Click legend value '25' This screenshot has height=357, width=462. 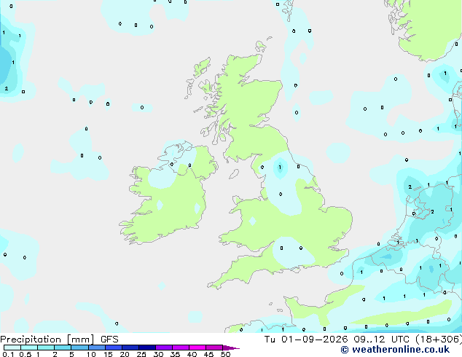141,354
